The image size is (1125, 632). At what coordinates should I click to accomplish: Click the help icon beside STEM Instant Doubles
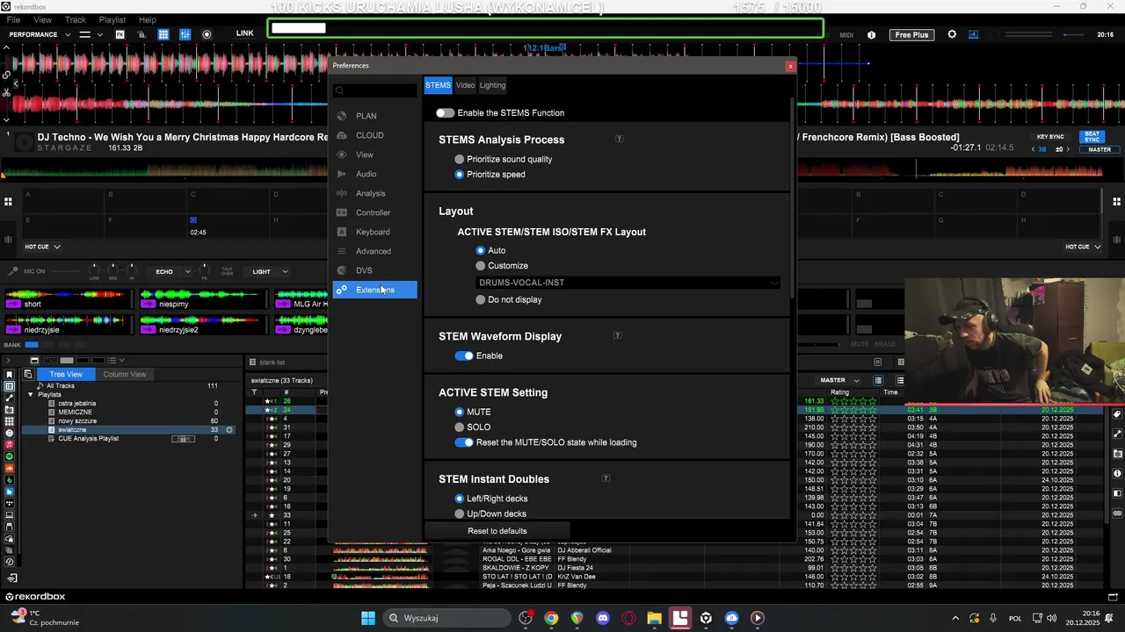tap(606, 478)
